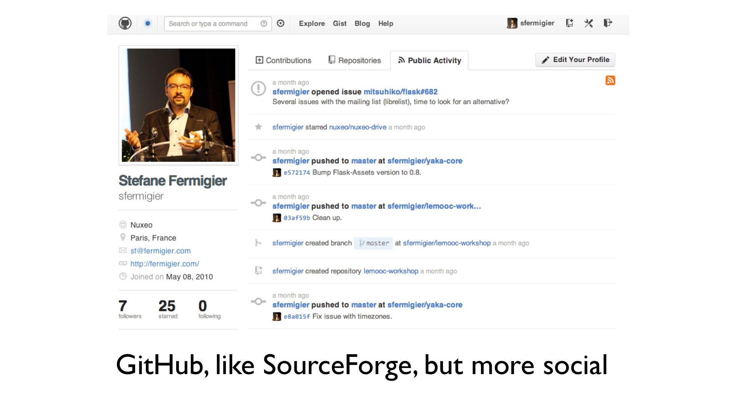
Task: Open advanced search gear icon
Action: (281, 23)
